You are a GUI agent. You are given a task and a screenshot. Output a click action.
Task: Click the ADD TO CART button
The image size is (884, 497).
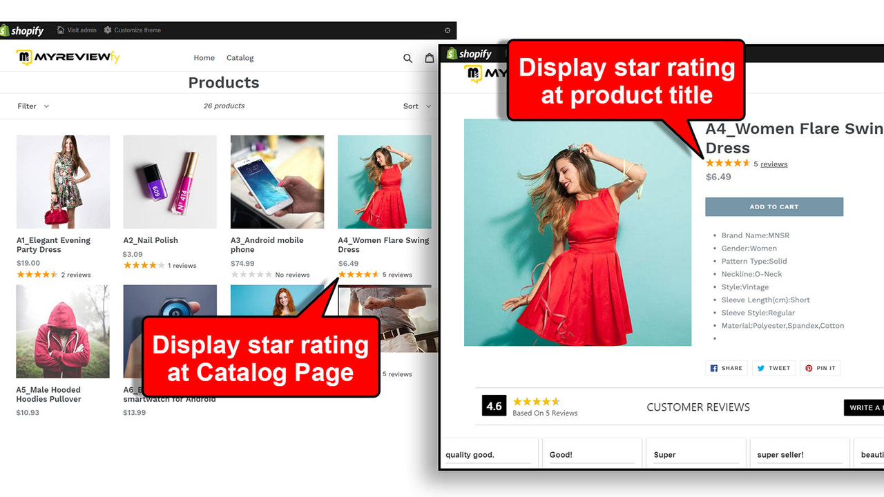pos(774,206)
